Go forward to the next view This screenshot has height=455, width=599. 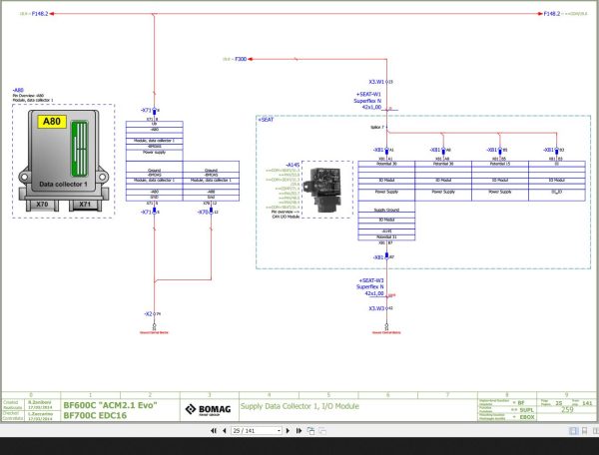[x=322, y=431]
